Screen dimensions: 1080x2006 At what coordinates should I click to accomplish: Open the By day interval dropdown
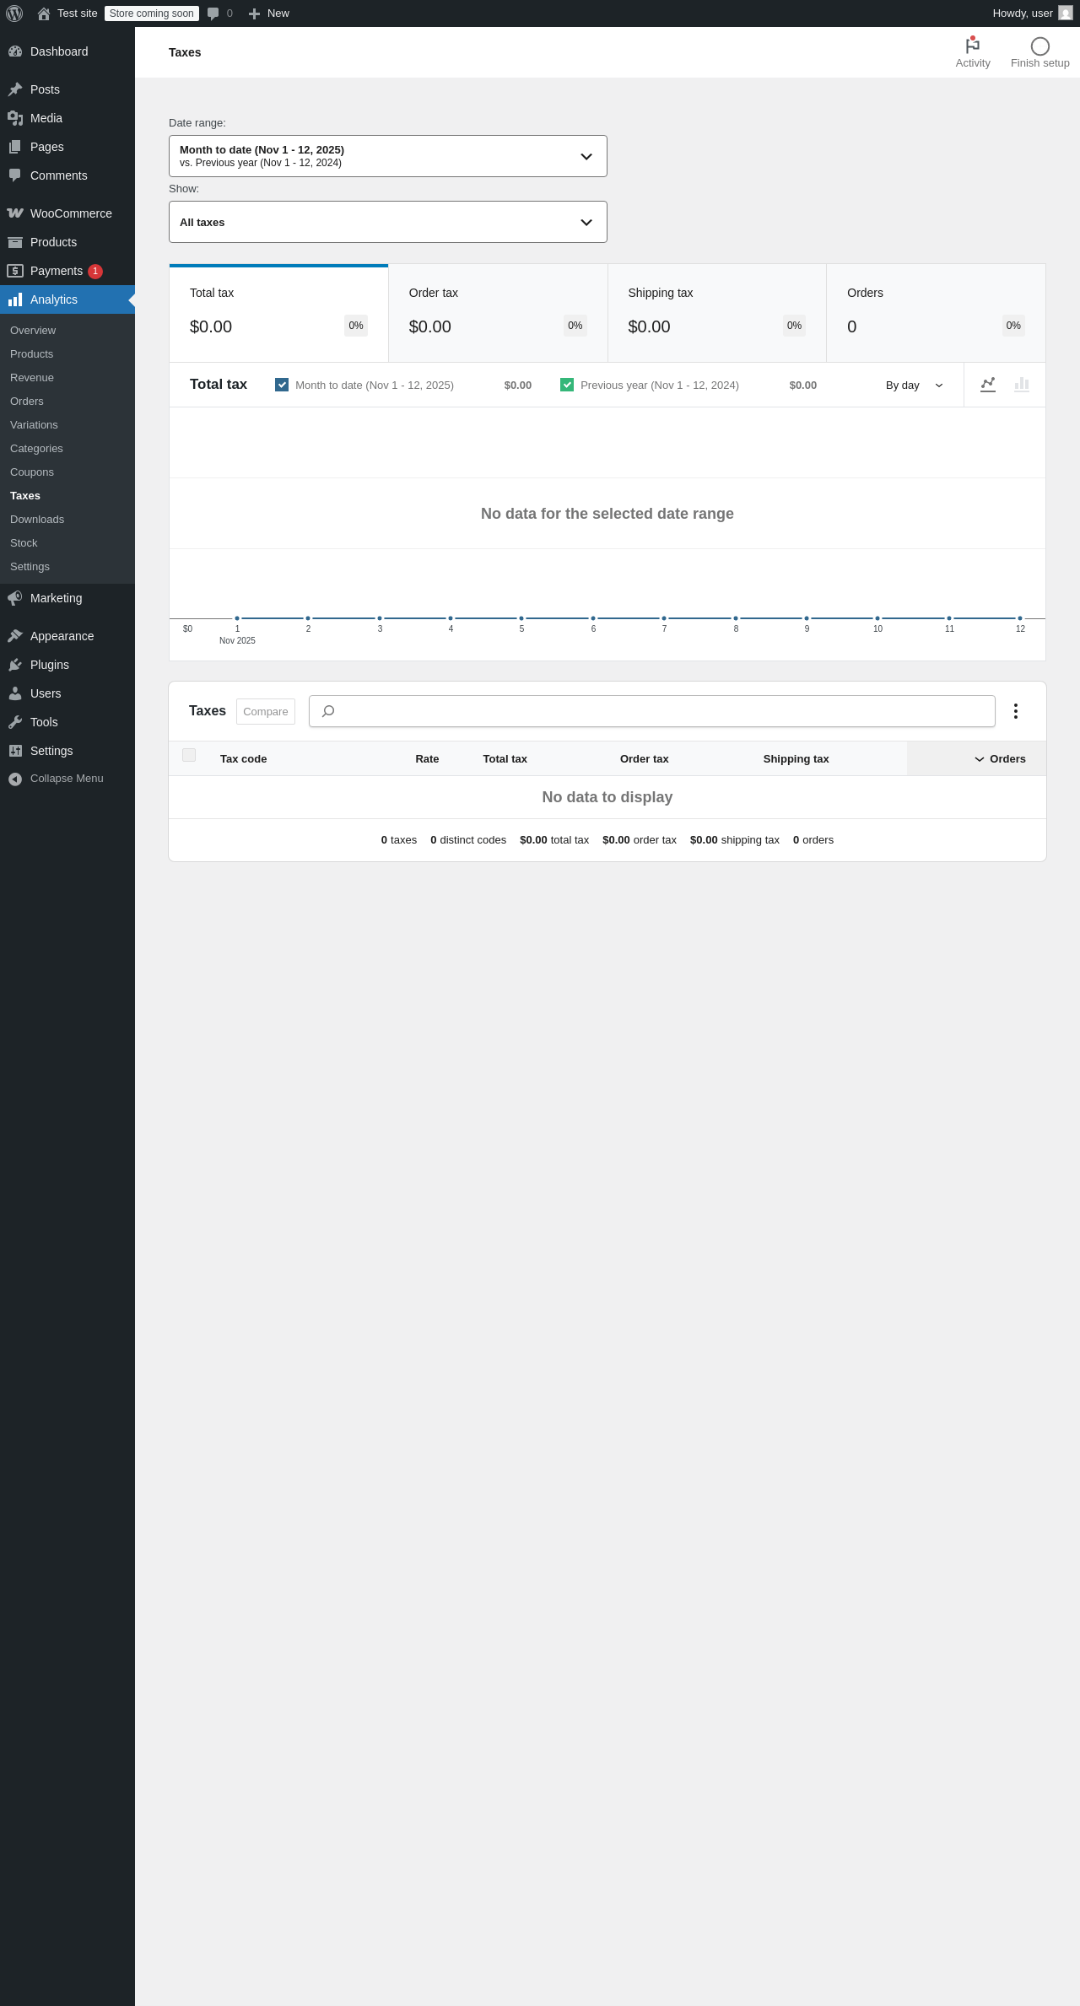[x=915, y=386]
